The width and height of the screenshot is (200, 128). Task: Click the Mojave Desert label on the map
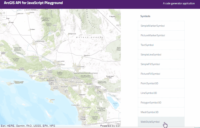pyautogui.click(x=90, y=37)
